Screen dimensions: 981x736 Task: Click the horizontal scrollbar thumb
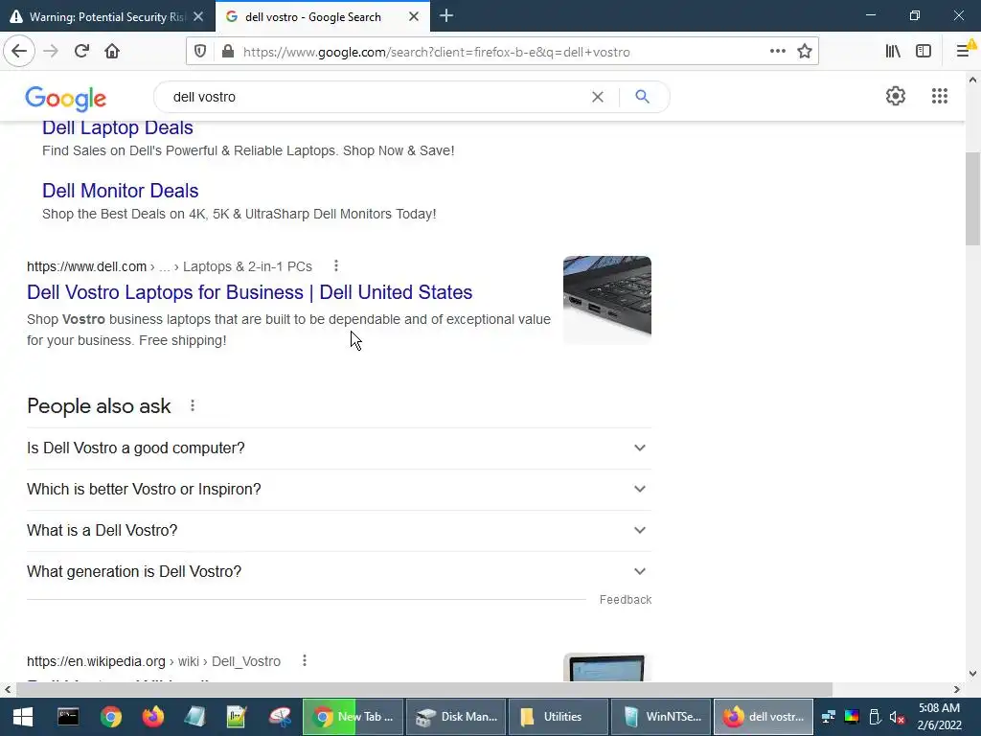pyautogui.click(x=424, y=689)
